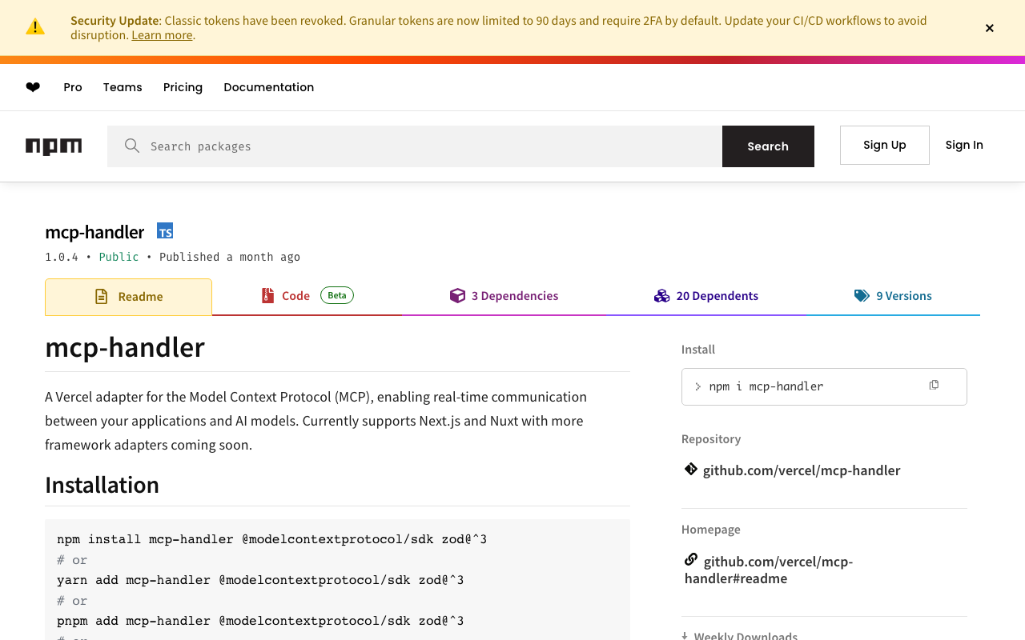The width and height of the screenshot is (1025, 640).
Task: Copy the npm install command
Action: 934,386
